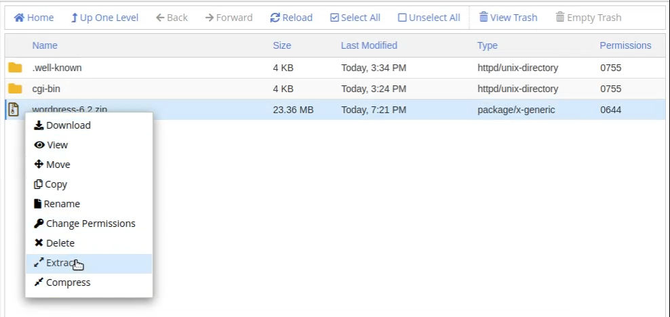Sort by Last Modified column header
The width and height of the screenshot is (670, 317).
[369, 45]
